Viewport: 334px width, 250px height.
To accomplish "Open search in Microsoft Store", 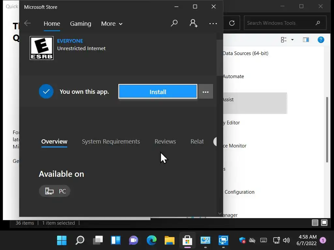I will pyautogui.click(x=174, y=23).
